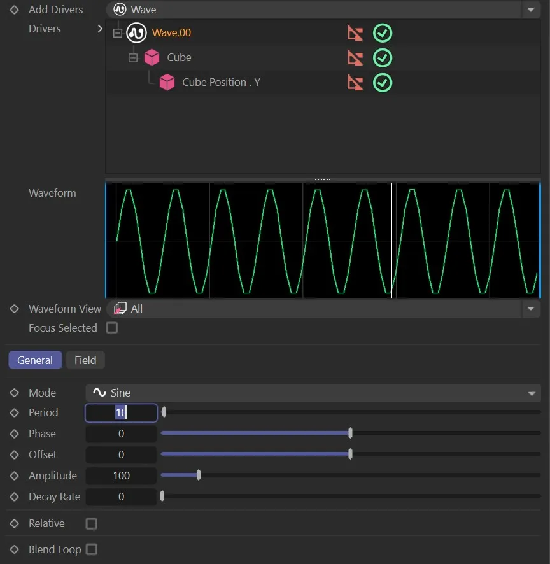550x564 pixels.
Task: Click the Wave.00 driver icon
Action: (x=136, y=33)
